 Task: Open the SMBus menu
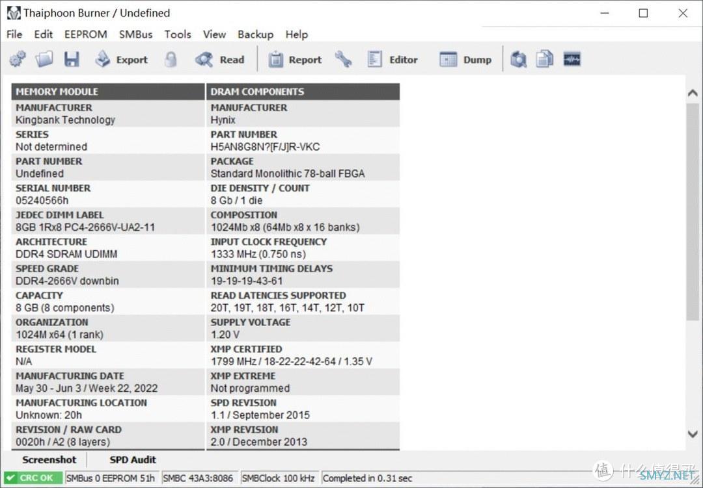136,34
